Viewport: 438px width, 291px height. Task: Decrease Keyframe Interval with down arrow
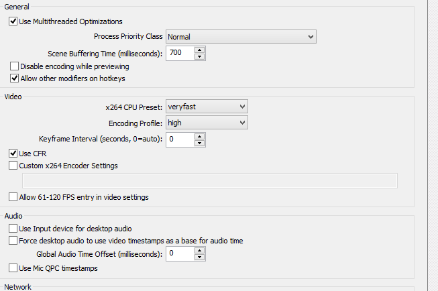[x=199, y=143]
